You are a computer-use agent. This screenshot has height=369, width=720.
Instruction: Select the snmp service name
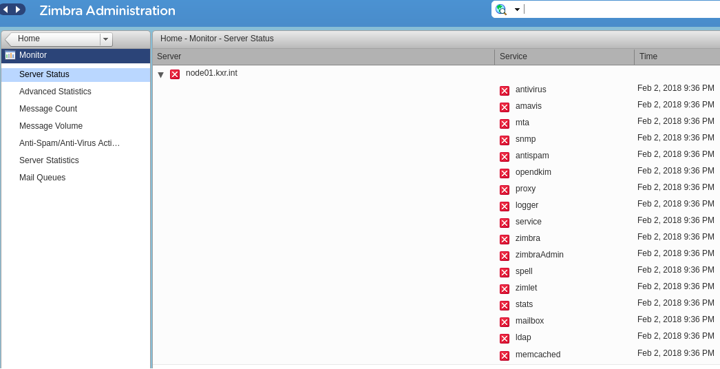point(525,139)
